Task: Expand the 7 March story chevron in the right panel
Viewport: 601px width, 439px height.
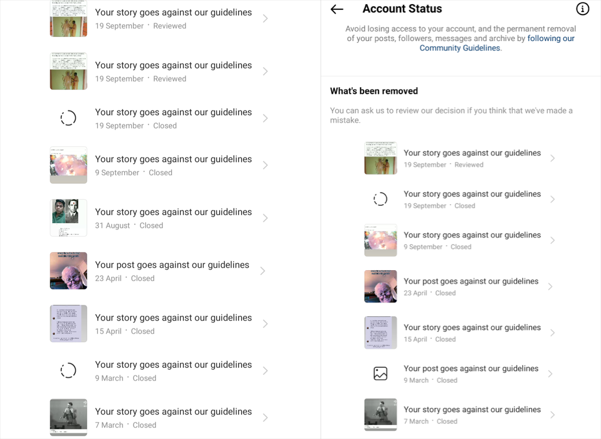Action: (552, 415)
